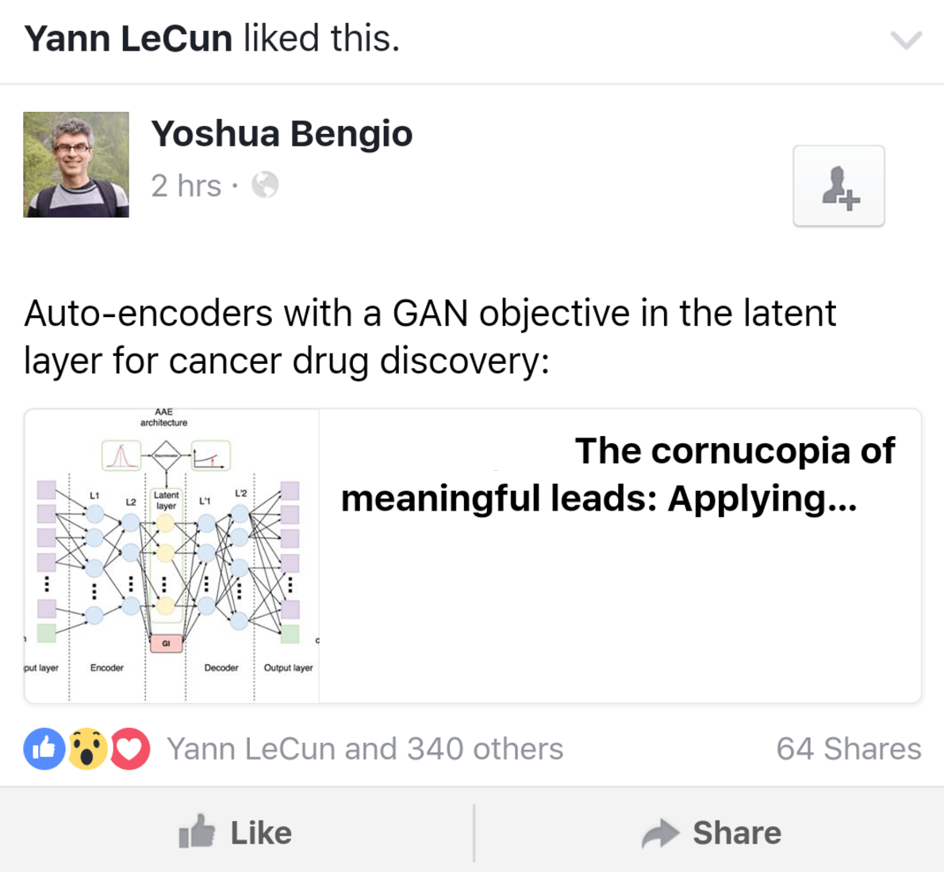Open the AAE architecture diagram thumbnail
Viewport: 944px width, 872px height.
[171, 556]
